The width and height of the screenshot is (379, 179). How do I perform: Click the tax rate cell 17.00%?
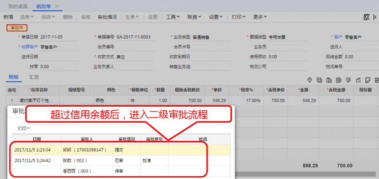(x=246, y=101)
